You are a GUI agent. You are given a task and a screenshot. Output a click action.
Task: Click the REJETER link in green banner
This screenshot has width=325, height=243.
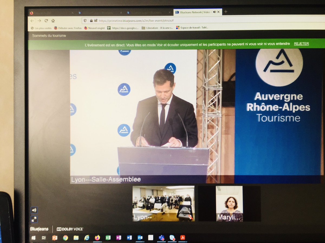[x=301, y=44]
